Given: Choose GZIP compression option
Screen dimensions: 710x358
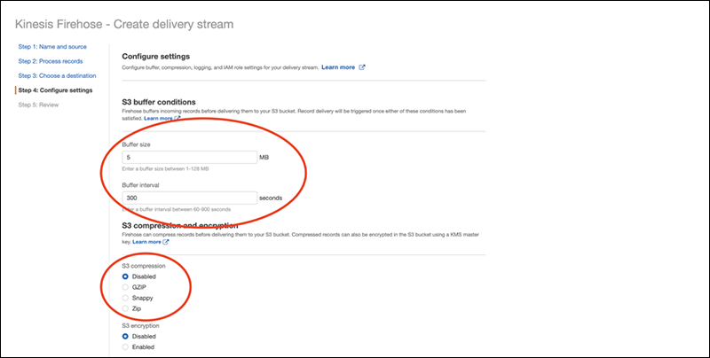Looking at the screenshot, I should [x=125, y=287].
